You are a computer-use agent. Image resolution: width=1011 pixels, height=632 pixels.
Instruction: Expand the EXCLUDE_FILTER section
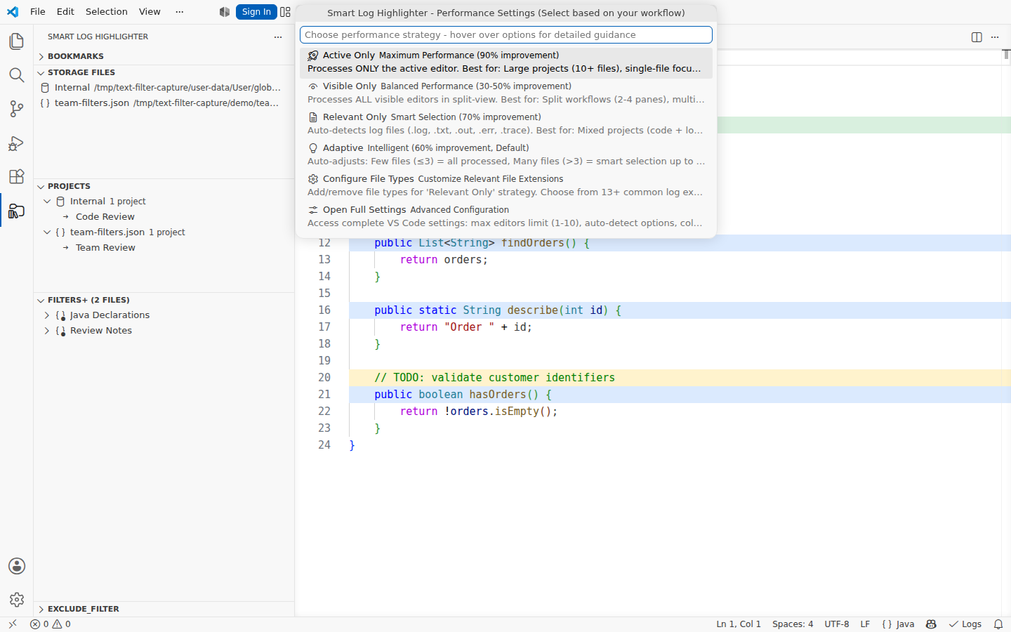coord(164,609)
